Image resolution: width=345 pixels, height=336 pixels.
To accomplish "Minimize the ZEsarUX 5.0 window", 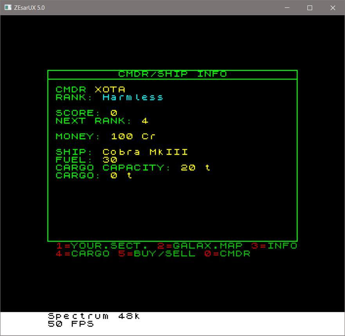I will point(287,8).
